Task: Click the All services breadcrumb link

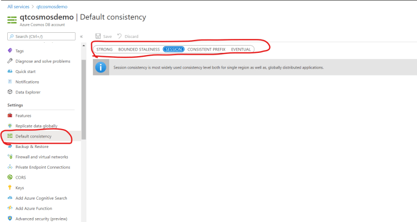Action: click(x=18, y=7)
